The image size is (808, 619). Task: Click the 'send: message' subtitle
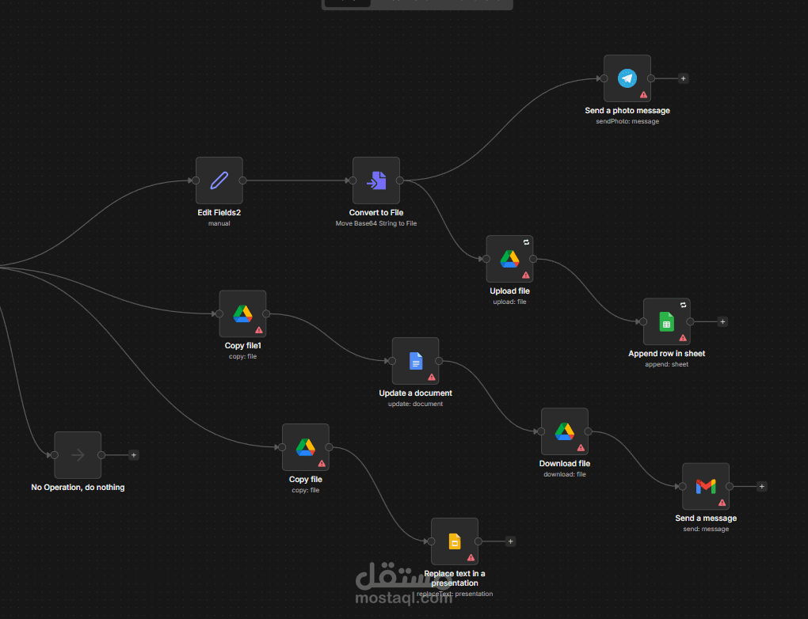[x=706, y=530]
